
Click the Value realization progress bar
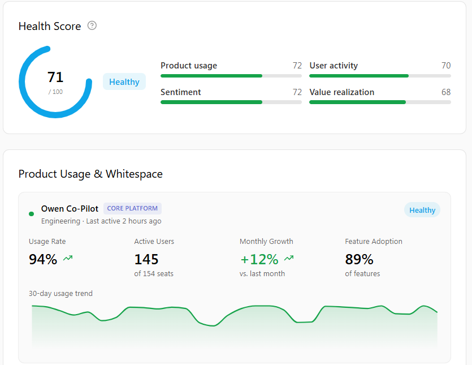(380, 102)
